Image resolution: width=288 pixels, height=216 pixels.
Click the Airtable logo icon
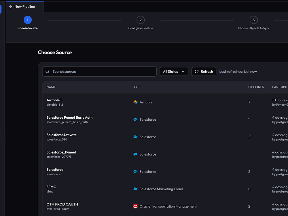pos(135,102)
